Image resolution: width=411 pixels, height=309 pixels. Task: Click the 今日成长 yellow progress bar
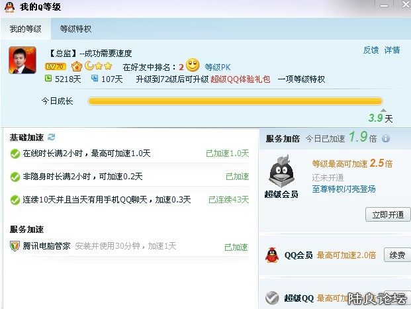click(235, 101)
